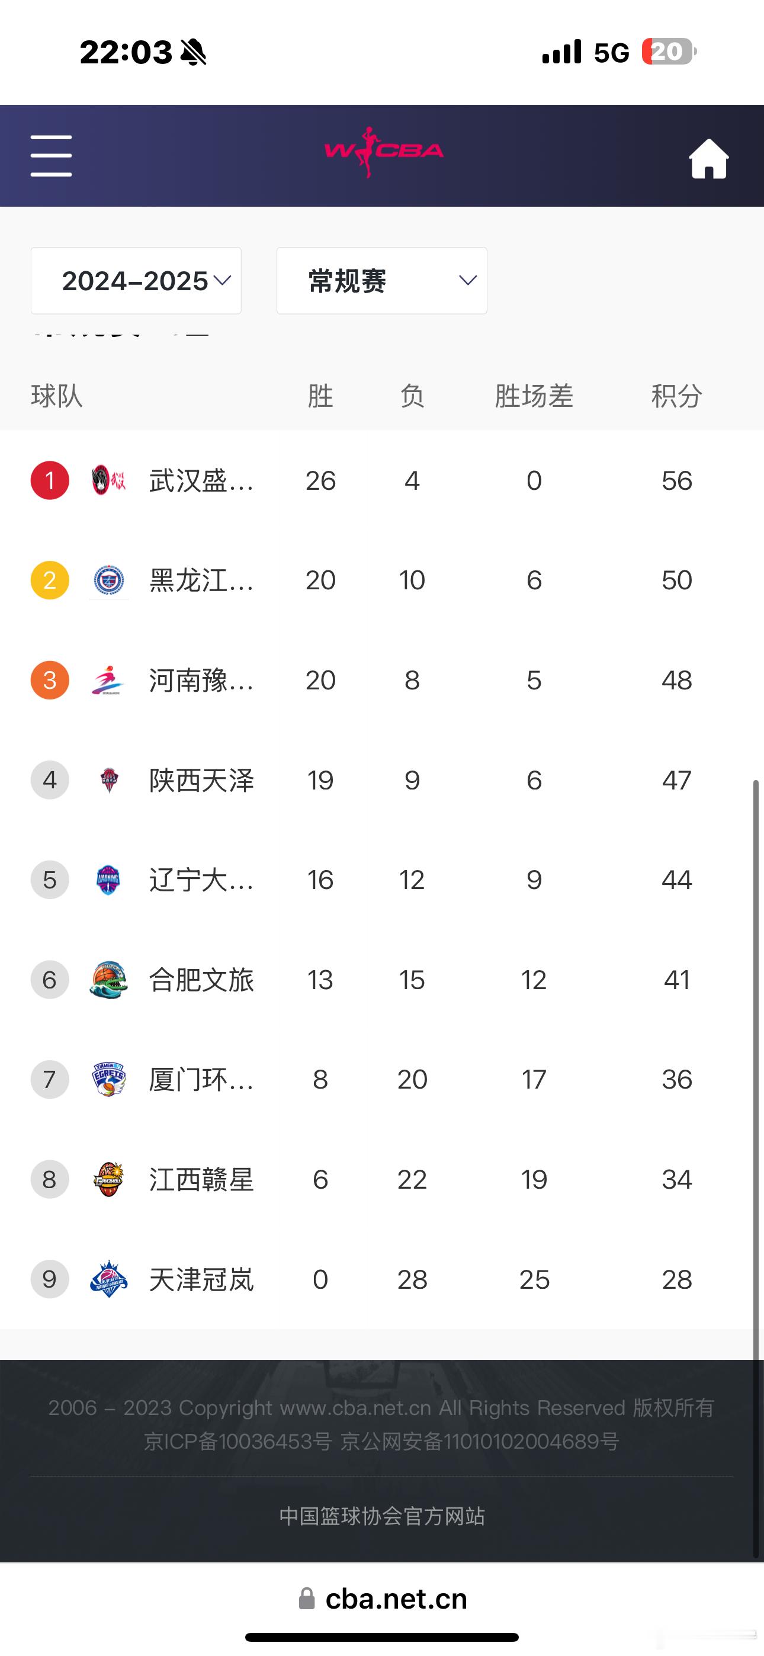Viewport: 764px width, 1656px height.
Task: Open the hamburger menu
Action: tap(51, 156)
